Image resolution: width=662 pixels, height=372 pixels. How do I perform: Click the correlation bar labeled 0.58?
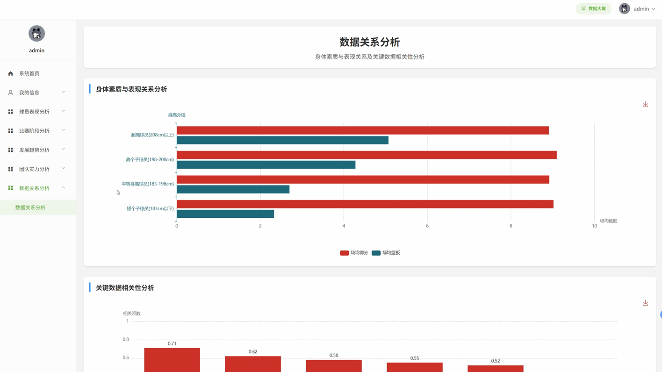334,366
